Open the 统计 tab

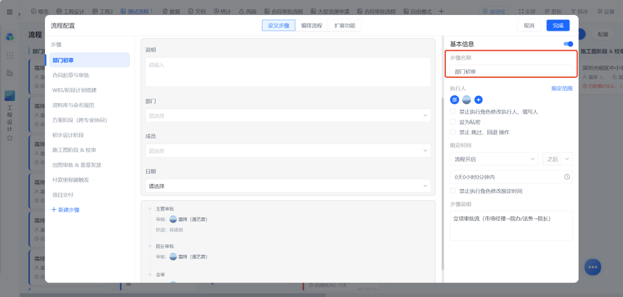click(x=222, y=12)
